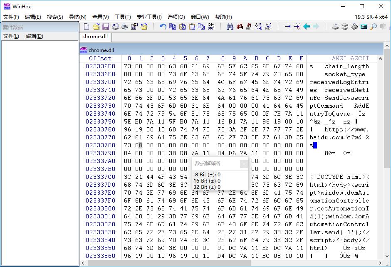Select offset row 02333760
The height and width of the screenshot is (267, 391).
pyautogui.click(x=100, y=129)
